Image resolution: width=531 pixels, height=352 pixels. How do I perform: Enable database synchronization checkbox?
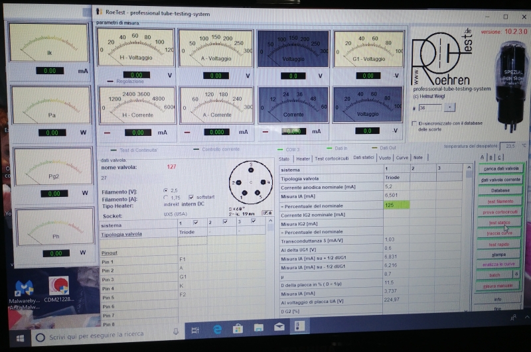pyautogui.click(x=414, y=123)
